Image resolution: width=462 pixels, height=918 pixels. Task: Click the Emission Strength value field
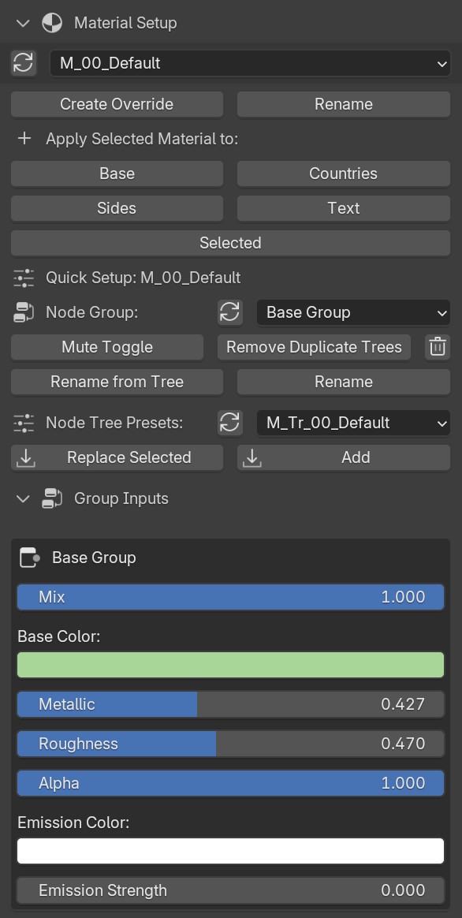[231, 890]
